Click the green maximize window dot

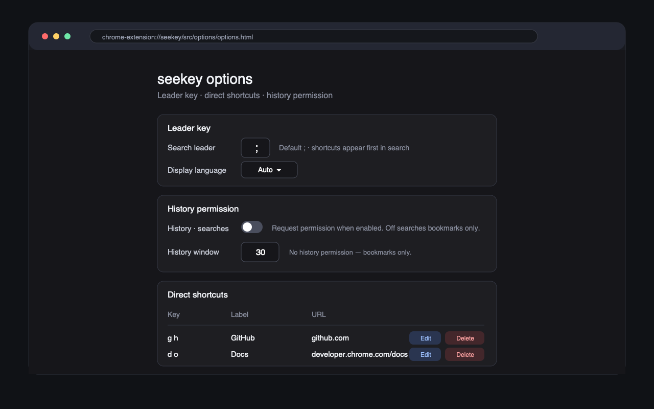pos(67,36)
